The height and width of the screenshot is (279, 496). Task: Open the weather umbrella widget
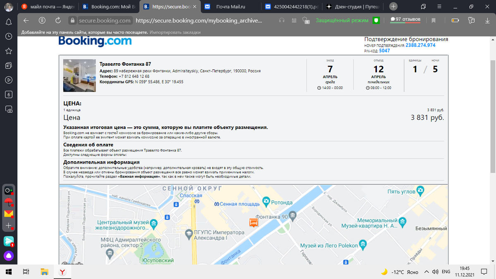(x=8, y=202)
